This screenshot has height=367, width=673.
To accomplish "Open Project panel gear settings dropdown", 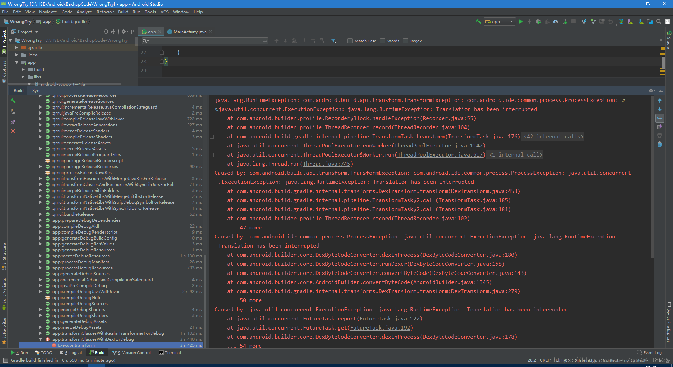I will 125,32.
